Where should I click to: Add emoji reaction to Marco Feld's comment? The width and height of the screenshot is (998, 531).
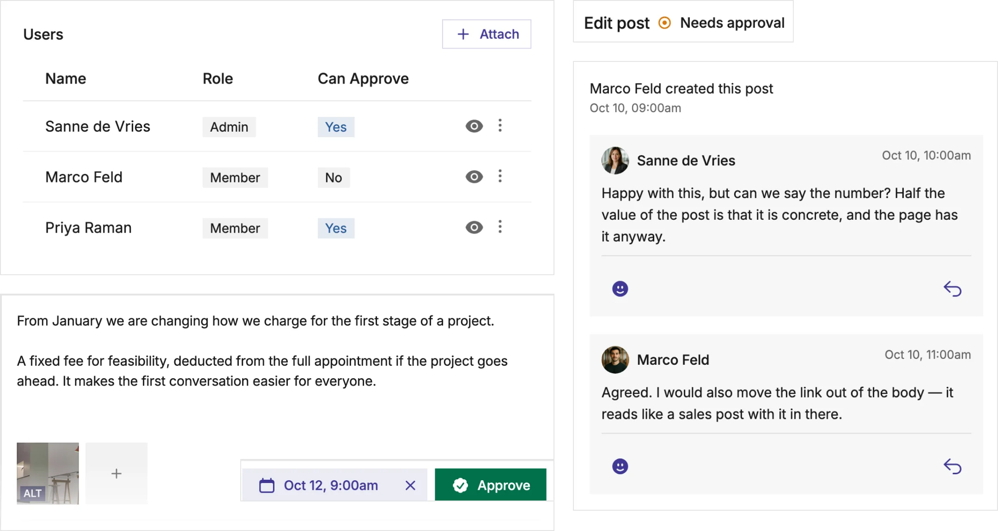[620, 466]
